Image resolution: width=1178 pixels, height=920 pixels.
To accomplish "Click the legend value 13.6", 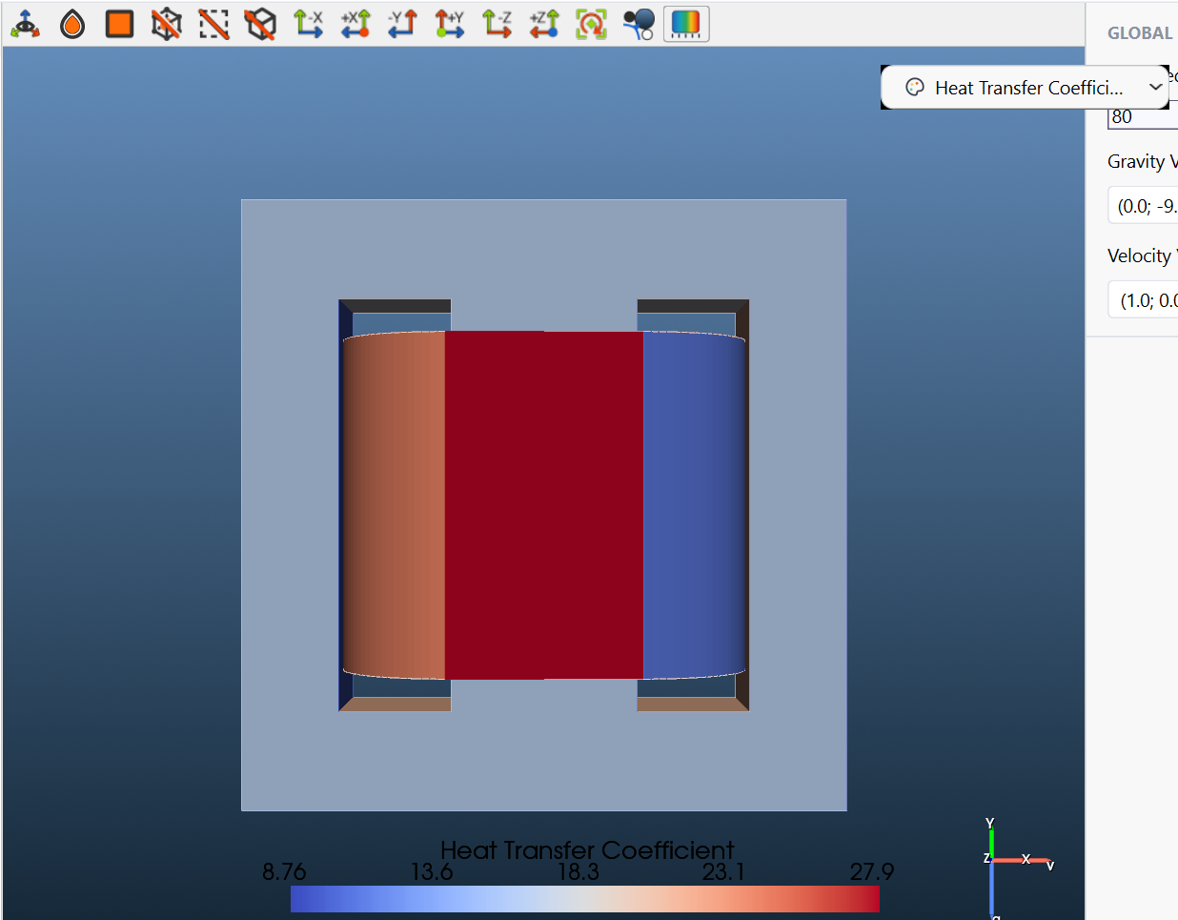I will tap(432, 872).
